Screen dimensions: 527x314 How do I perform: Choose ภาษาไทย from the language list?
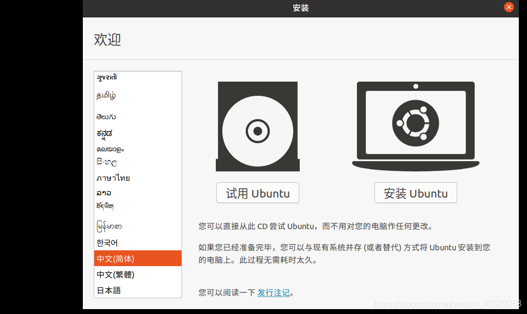tap(138, 178)
